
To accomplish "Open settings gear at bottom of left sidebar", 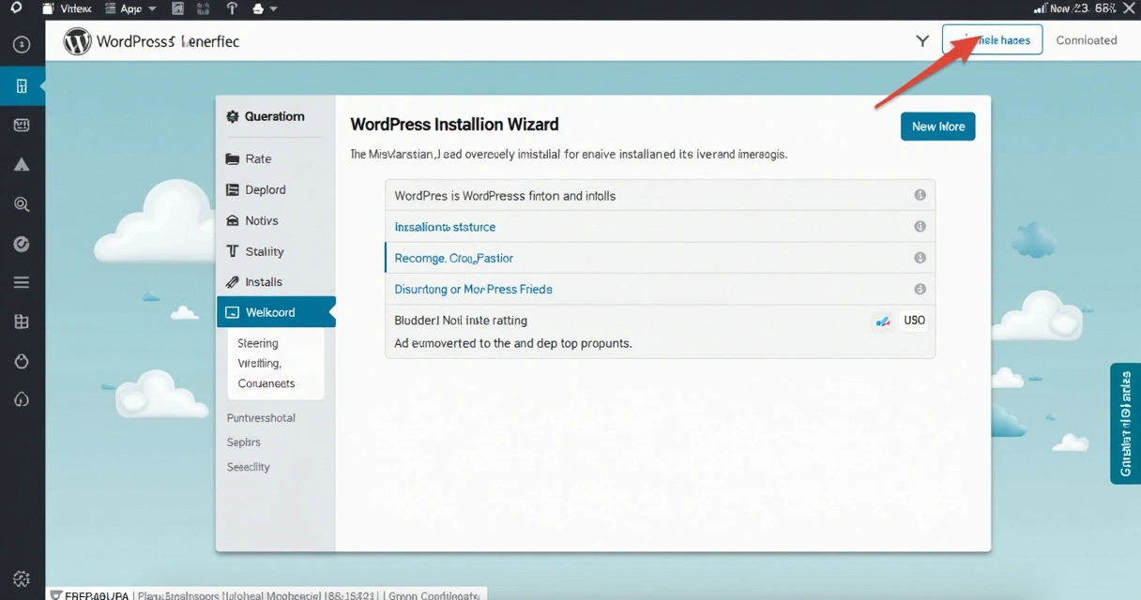I will 22,578.
